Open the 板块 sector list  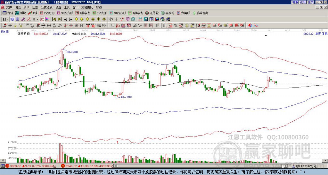tap(20, 13)
